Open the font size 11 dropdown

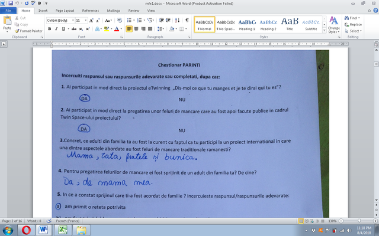pos(85,21)
